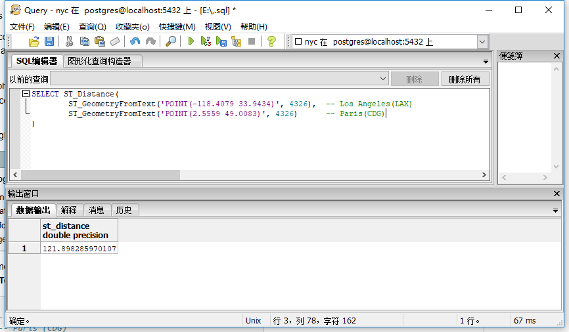The width and height of the screenshot is (569, 332).
Task: Execute query with green play icon
Action: click(191, 41)
